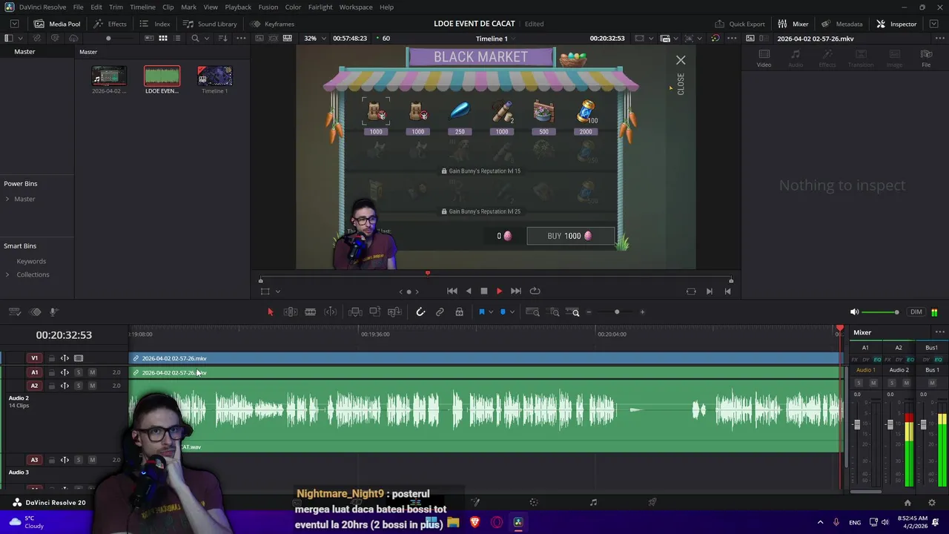Switch media pool to thumbnail view
The width and height of the screenshot is (949, 534).
(163, 38)
